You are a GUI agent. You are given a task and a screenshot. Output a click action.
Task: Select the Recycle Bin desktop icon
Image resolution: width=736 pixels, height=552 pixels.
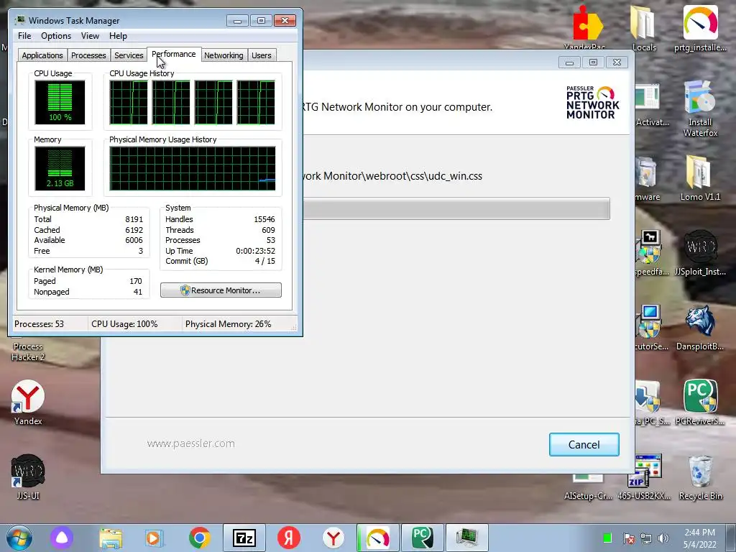pos(700,477)
